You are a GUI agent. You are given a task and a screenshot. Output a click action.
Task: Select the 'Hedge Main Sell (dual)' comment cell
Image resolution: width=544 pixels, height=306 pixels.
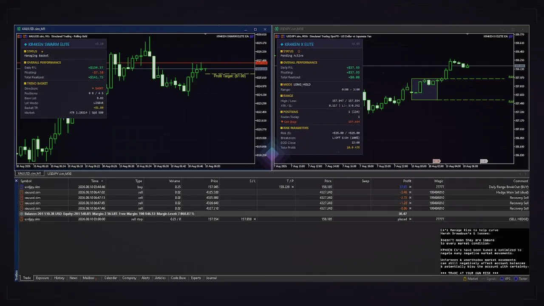point(512,192)
